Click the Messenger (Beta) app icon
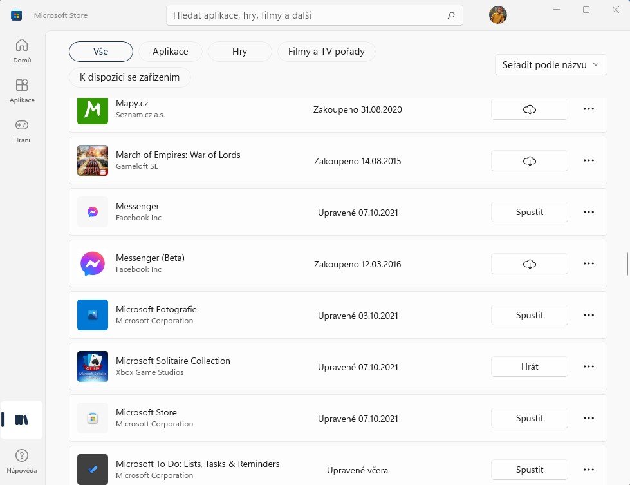The height and width of the screenshot is (485, 630). (93, 263)
